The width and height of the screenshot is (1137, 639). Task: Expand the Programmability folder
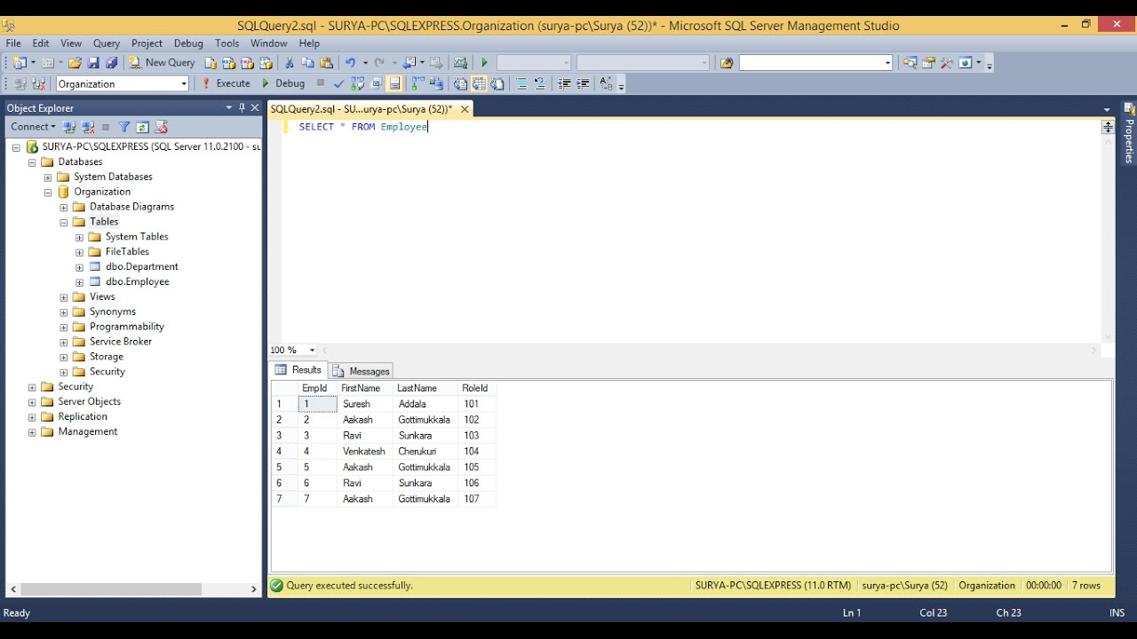point(64,327)
